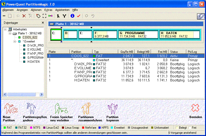Click the split partition arrow icon
The width and height of the screenshot is (206, 136).
[58, 16]
